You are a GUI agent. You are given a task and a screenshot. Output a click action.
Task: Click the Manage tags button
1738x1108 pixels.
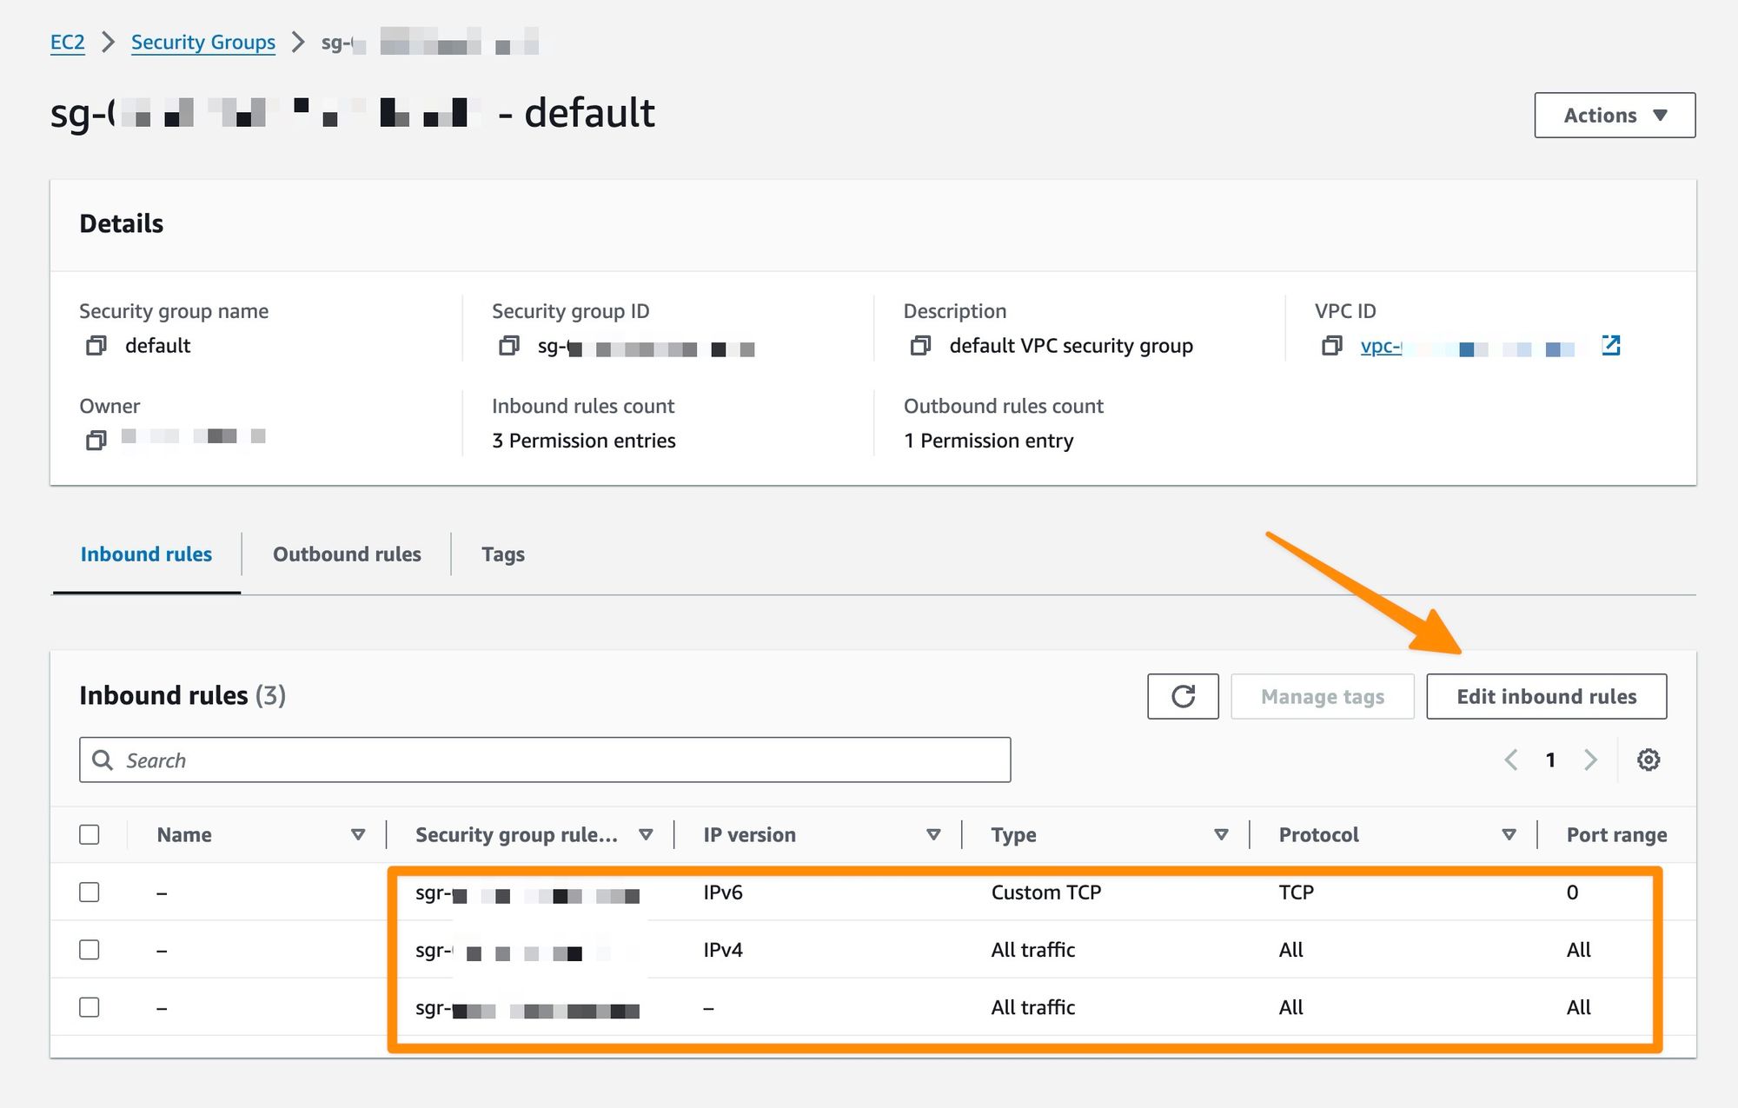pyautogui.click(x=1323, y=696)
